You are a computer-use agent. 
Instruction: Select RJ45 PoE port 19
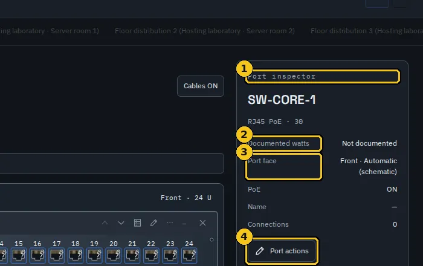94,255
